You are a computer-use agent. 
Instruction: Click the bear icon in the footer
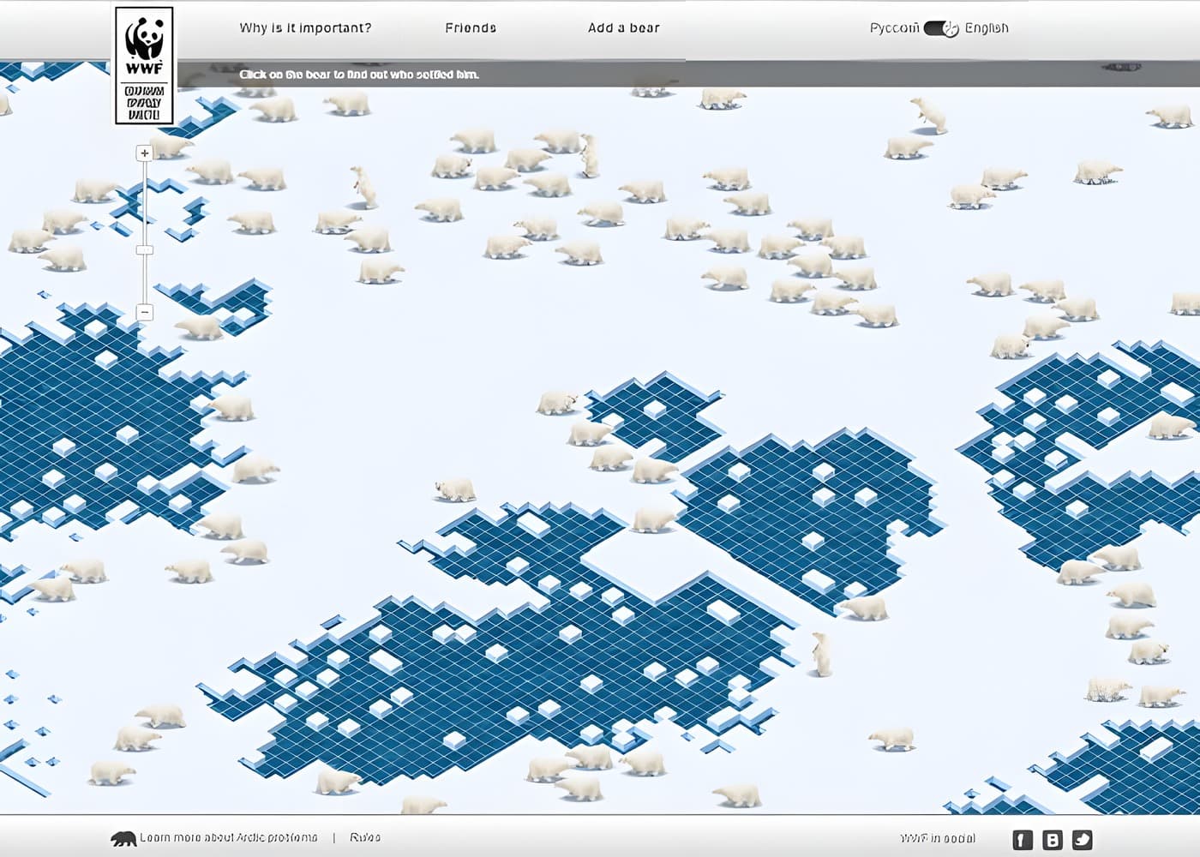(123, 838)
